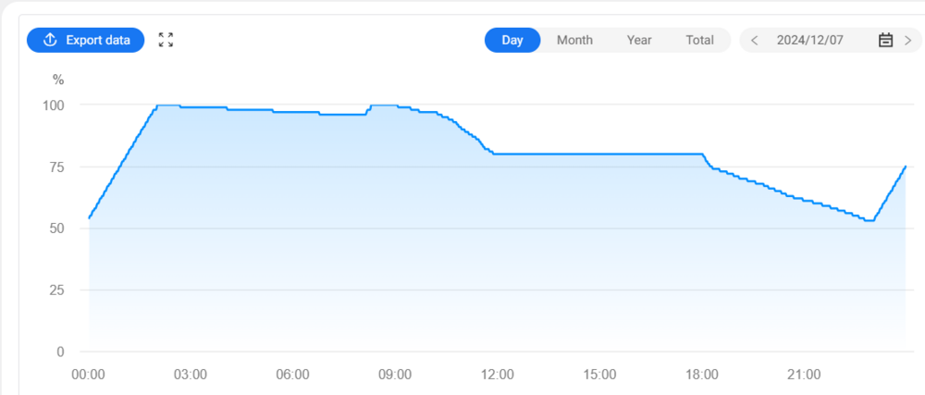Click the 03:00 label on the time axis
Image resolution: width=925 pixels, height=395 pixels.
[x=191, y=374]
